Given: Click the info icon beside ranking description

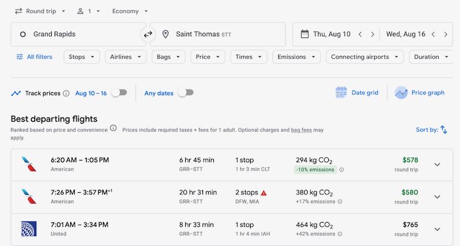Looking at the screenshot, I should tap(113, 128).
